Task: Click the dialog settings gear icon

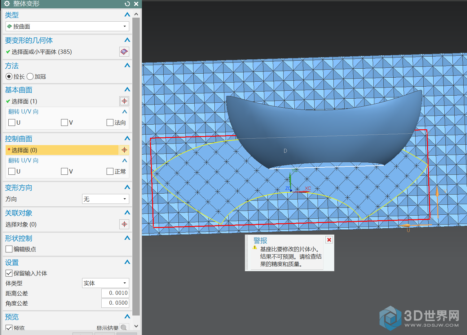Action: coord(7,4)
